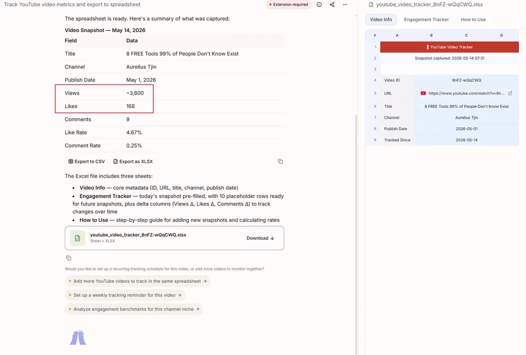This screenshot has height=355, width=526.
Task: Click the Export to CSV button
Action: [x=87, y=161]
